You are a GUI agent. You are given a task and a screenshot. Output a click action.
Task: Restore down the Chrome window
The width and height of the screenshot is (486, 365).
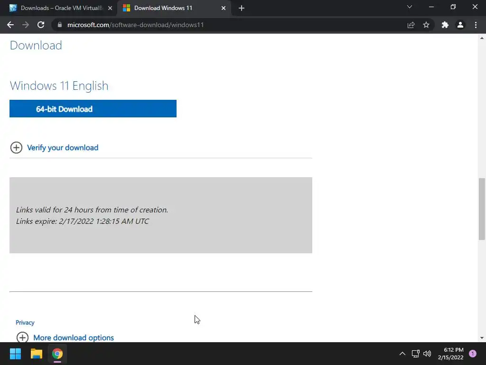click(453, 7)
